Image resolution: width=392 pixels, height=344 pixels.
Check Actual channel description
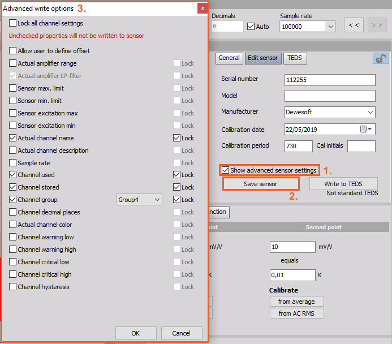(13, 150)
